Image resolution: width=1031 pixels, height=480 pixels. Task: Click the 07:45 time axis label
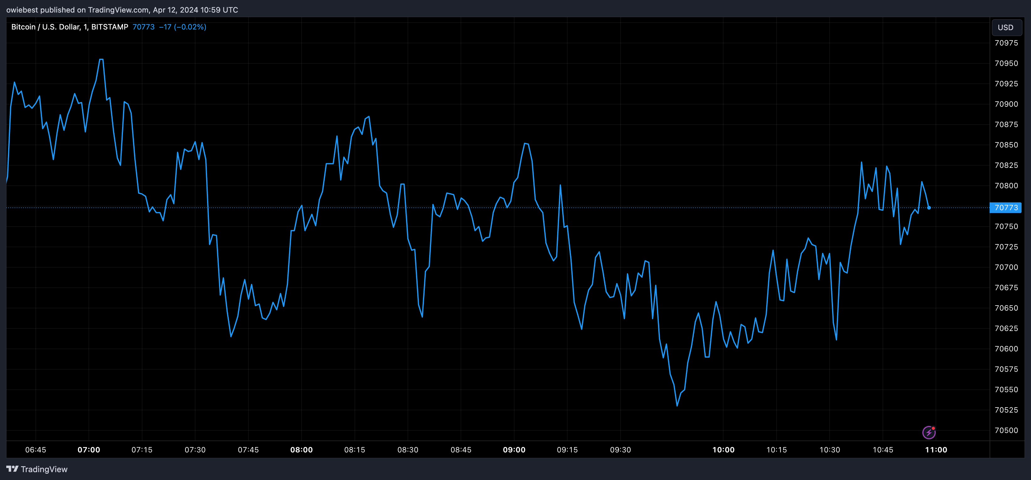click(x=248, y=450)
